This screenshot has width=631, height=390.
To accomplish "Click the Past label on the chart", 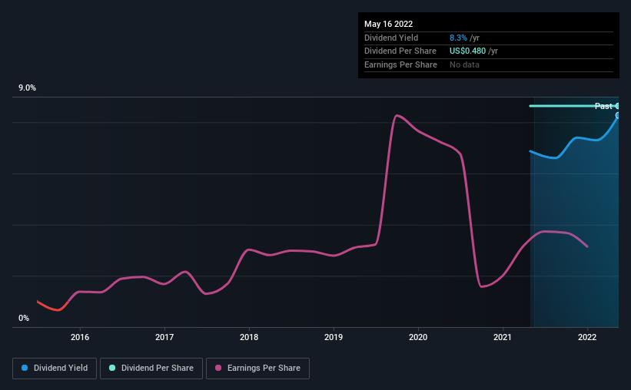I will (x=603, y=106).
